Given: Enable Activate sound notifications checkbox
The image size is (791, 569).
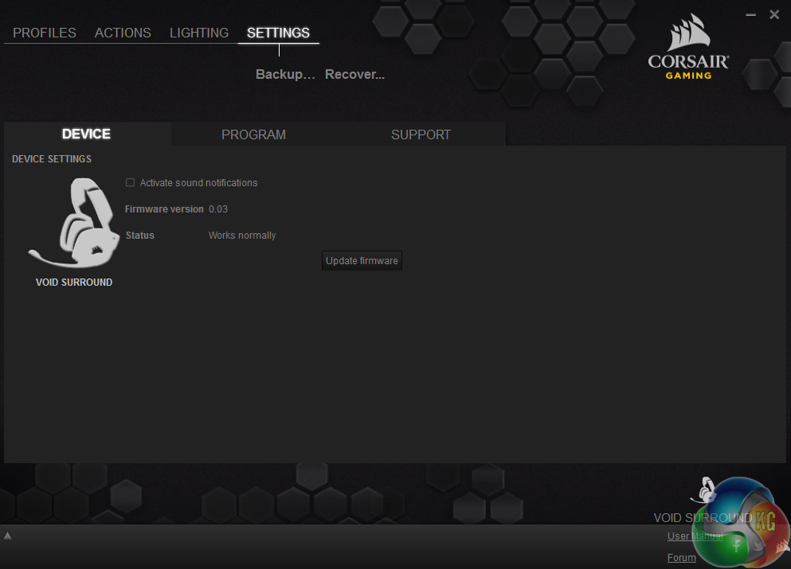Looking at the screenshot, I should pyautogui.click(x=130, y=182).
